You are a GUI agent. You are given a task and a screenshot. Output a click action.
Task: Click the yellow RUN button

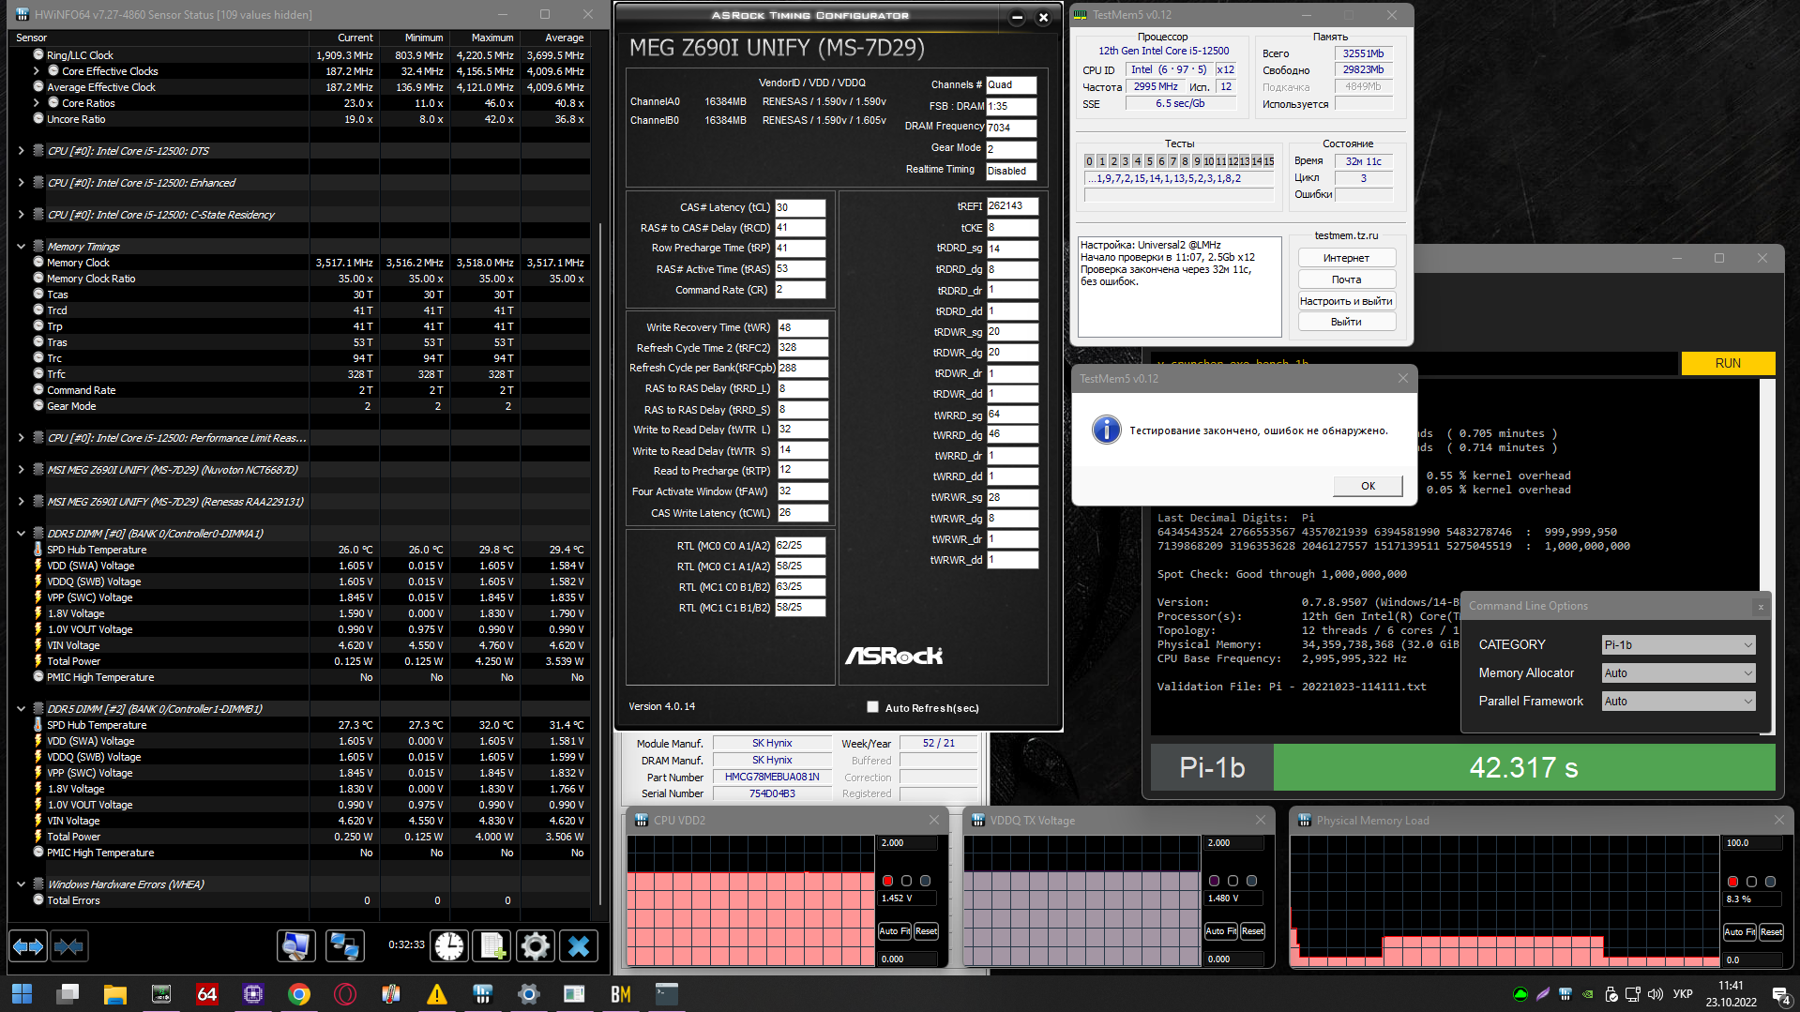(x=1728, y=363)
